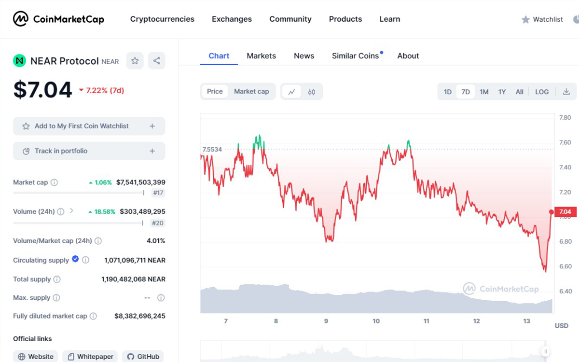Click the #17 market cap rank badge

[158, 193]
